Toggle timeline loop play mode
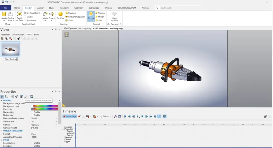The image size is (273, 148). [x=159, y=117]
